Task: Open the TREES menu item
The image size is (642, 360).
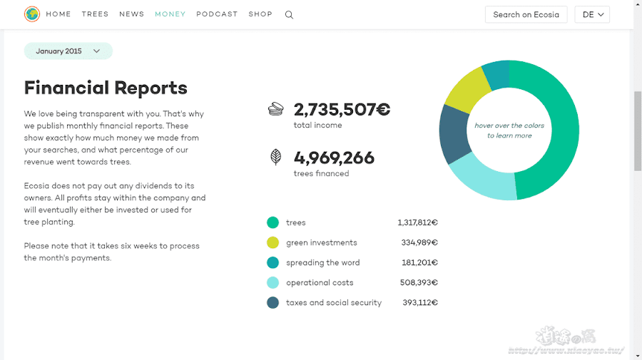Action: point(95,14)
